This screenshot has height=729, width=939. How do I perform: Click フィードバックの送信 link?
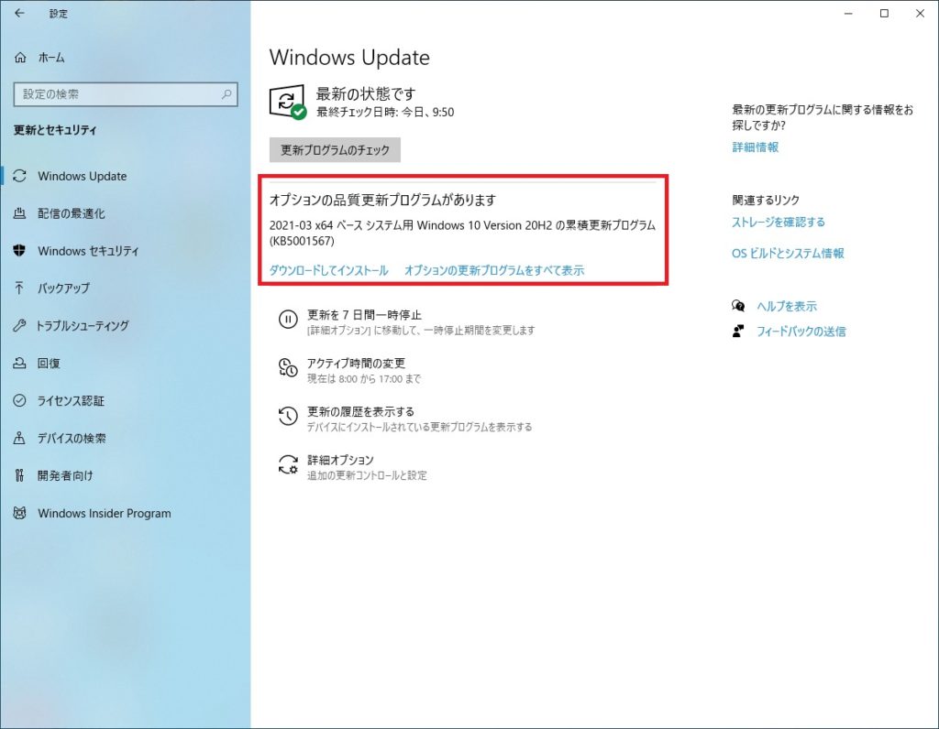pos(801,332)
